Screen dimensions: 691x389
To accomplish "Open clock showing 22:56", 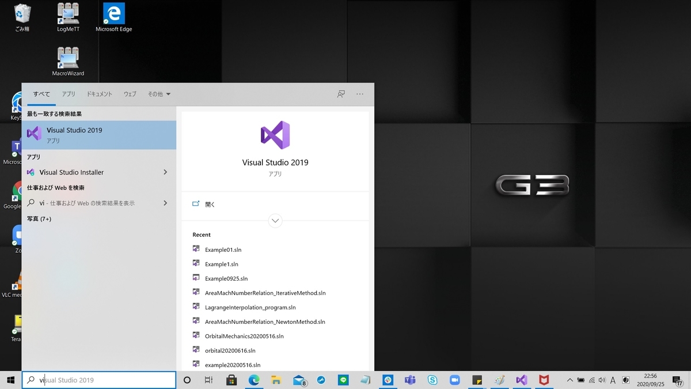I will click(650, 380).
